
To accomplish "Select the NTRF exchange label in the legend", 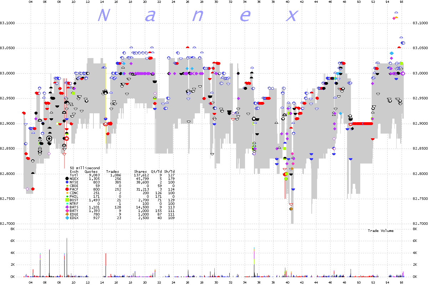I will [x=74, y=203].
